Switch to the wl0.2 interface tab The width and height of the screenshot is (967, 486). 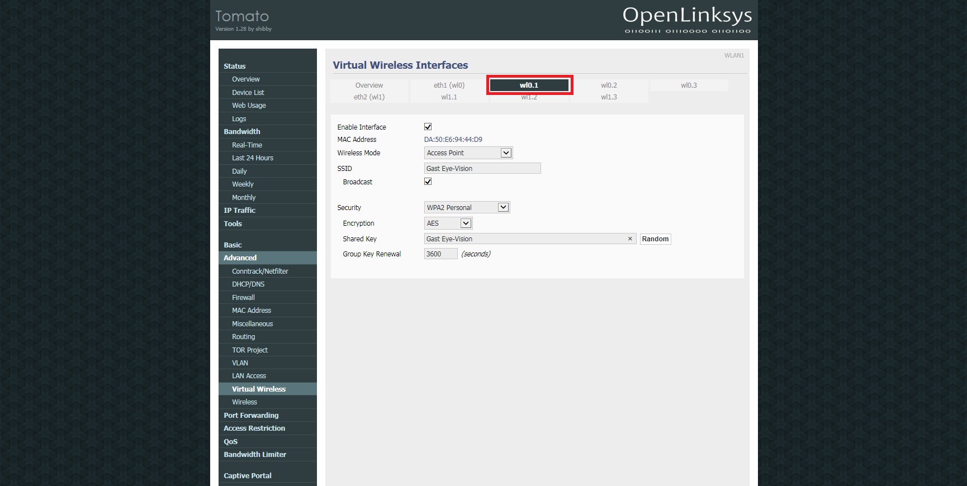click(x=609, y=85)
